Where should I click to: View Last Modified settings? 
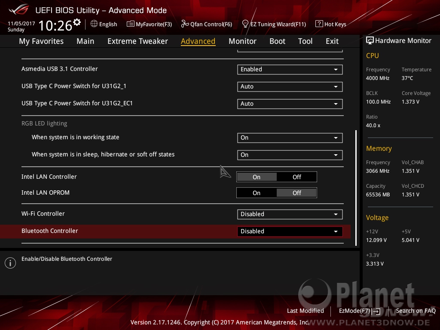click(x=306, y=311)
